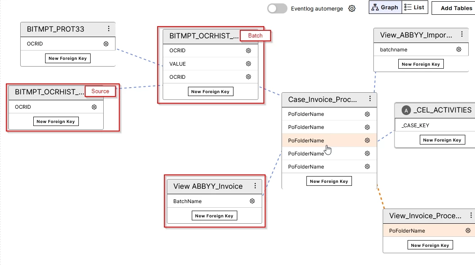Open gear for OCRID in Source-tagged BITMPT_OCRHIST table
Image resolution: width=475 pixels, height=265 pixels.
[x=94, y=107]
